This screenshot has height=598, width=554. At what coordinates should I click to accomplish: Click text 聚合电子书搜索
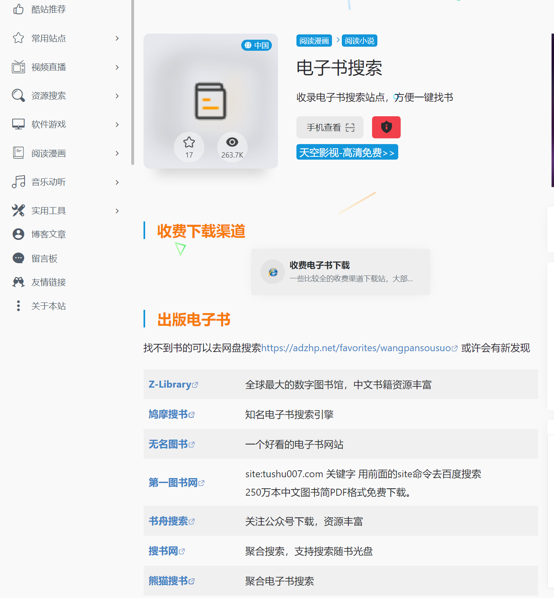tap(280, 581)
